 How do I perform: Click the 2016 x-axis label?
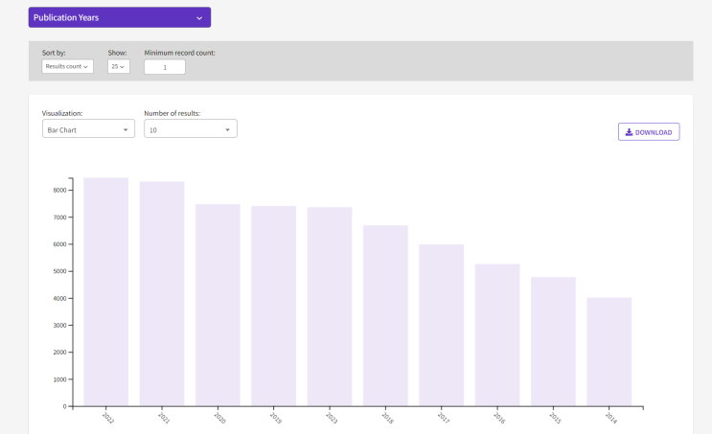pyautogui.click(x=499, y=418)
